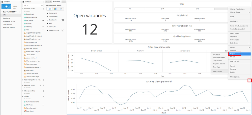Open the Contents panel kebab menu
This screenshot has width=252, height=115.
[20, 2]
